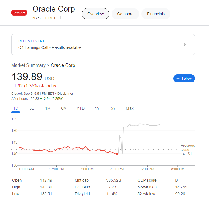Click the blue Follow button
Screen dimensions: 209x198
click(x=184, y=78)
